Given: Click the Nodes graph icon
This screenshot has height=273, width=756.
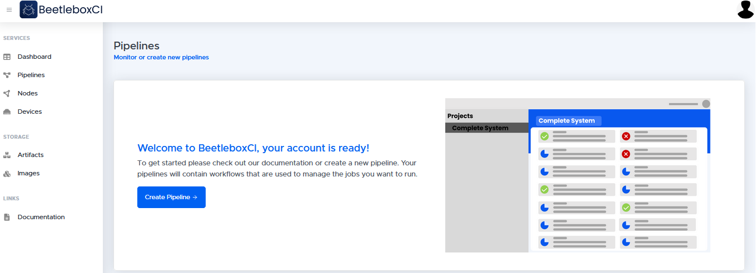Looking at the screenshot, I should pyautogui.click(x=7, y=93).
